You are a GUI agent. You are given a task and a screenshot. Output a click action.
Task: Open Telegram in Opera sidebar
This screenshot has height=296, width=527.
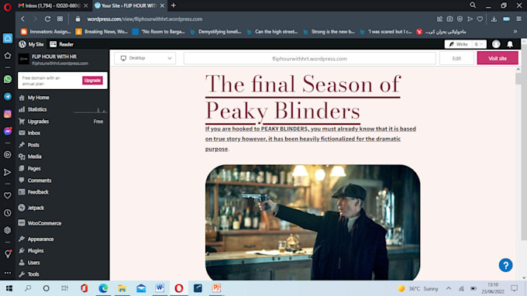click(x=8, y=96)
